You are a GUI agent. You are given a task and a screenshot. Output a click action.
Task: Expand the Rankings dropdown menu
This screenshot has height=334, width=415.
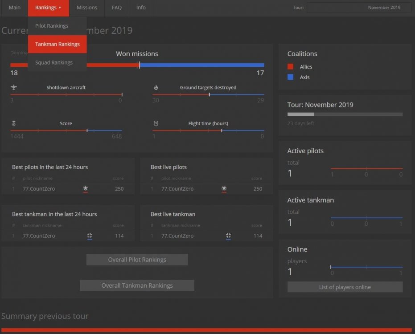point(48,8)
